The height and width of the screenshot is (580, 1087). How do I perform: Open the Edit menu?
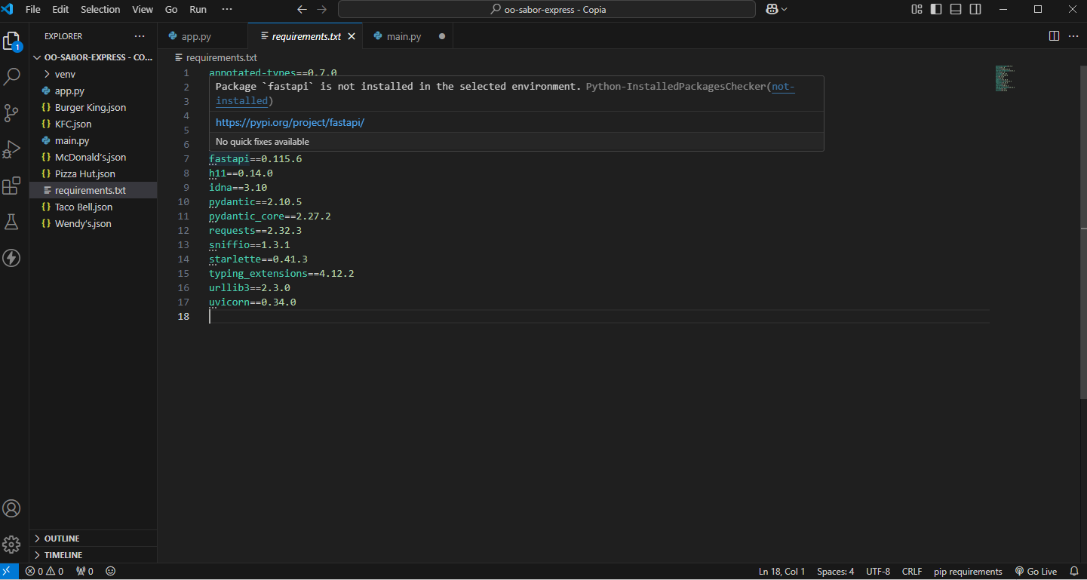[x=60, y=9]
